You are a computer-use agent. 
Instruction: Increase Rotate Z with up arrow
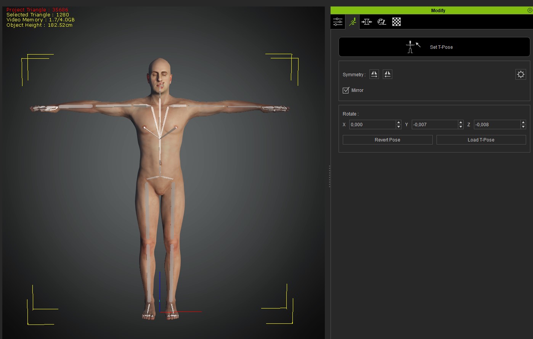click(523, 122)
